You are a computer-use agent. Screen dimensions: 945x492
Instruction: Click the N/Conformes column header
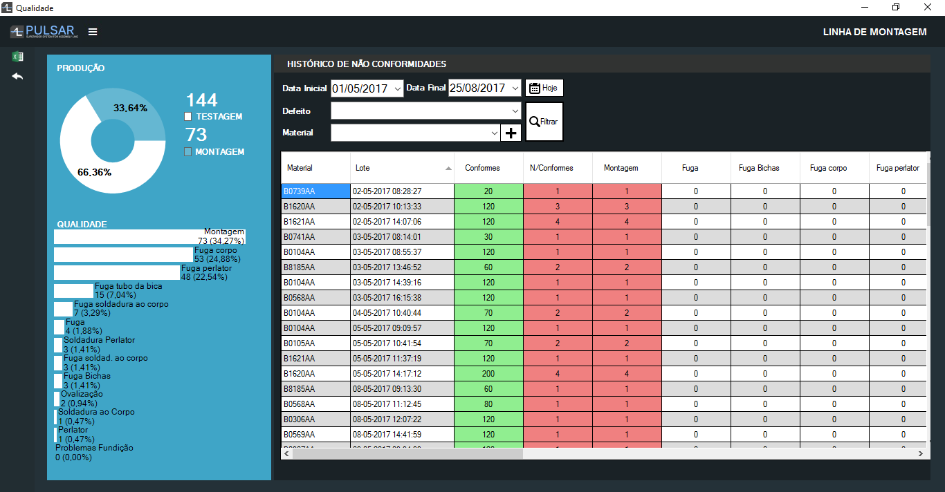point(558,168)
